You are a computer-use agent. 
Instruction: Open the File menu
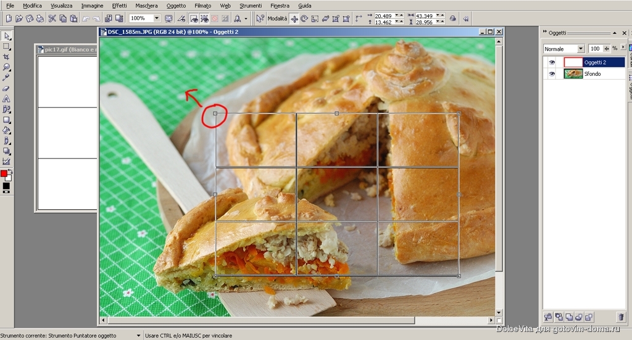pos(10,6)
